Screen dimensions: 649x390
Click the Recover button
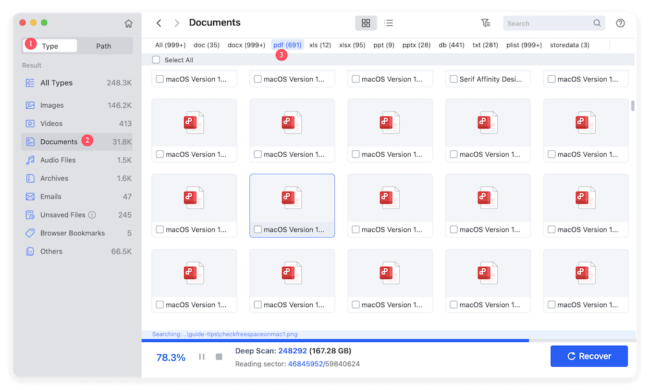point(589,356)
